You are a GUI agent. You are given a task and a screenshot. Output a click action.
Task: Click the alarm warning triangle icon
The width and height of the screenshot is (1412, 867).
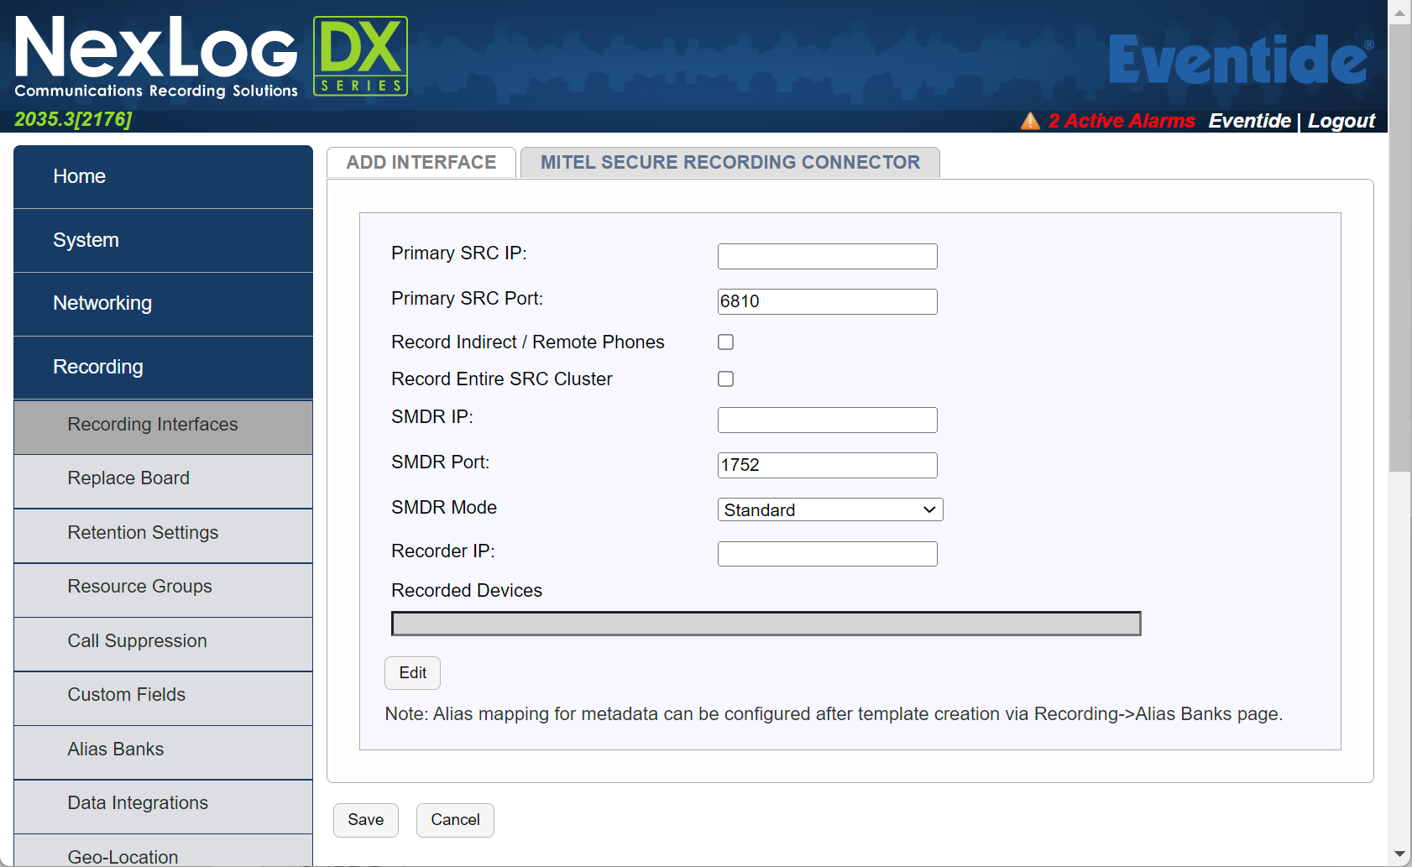(x=1030, y=121)
